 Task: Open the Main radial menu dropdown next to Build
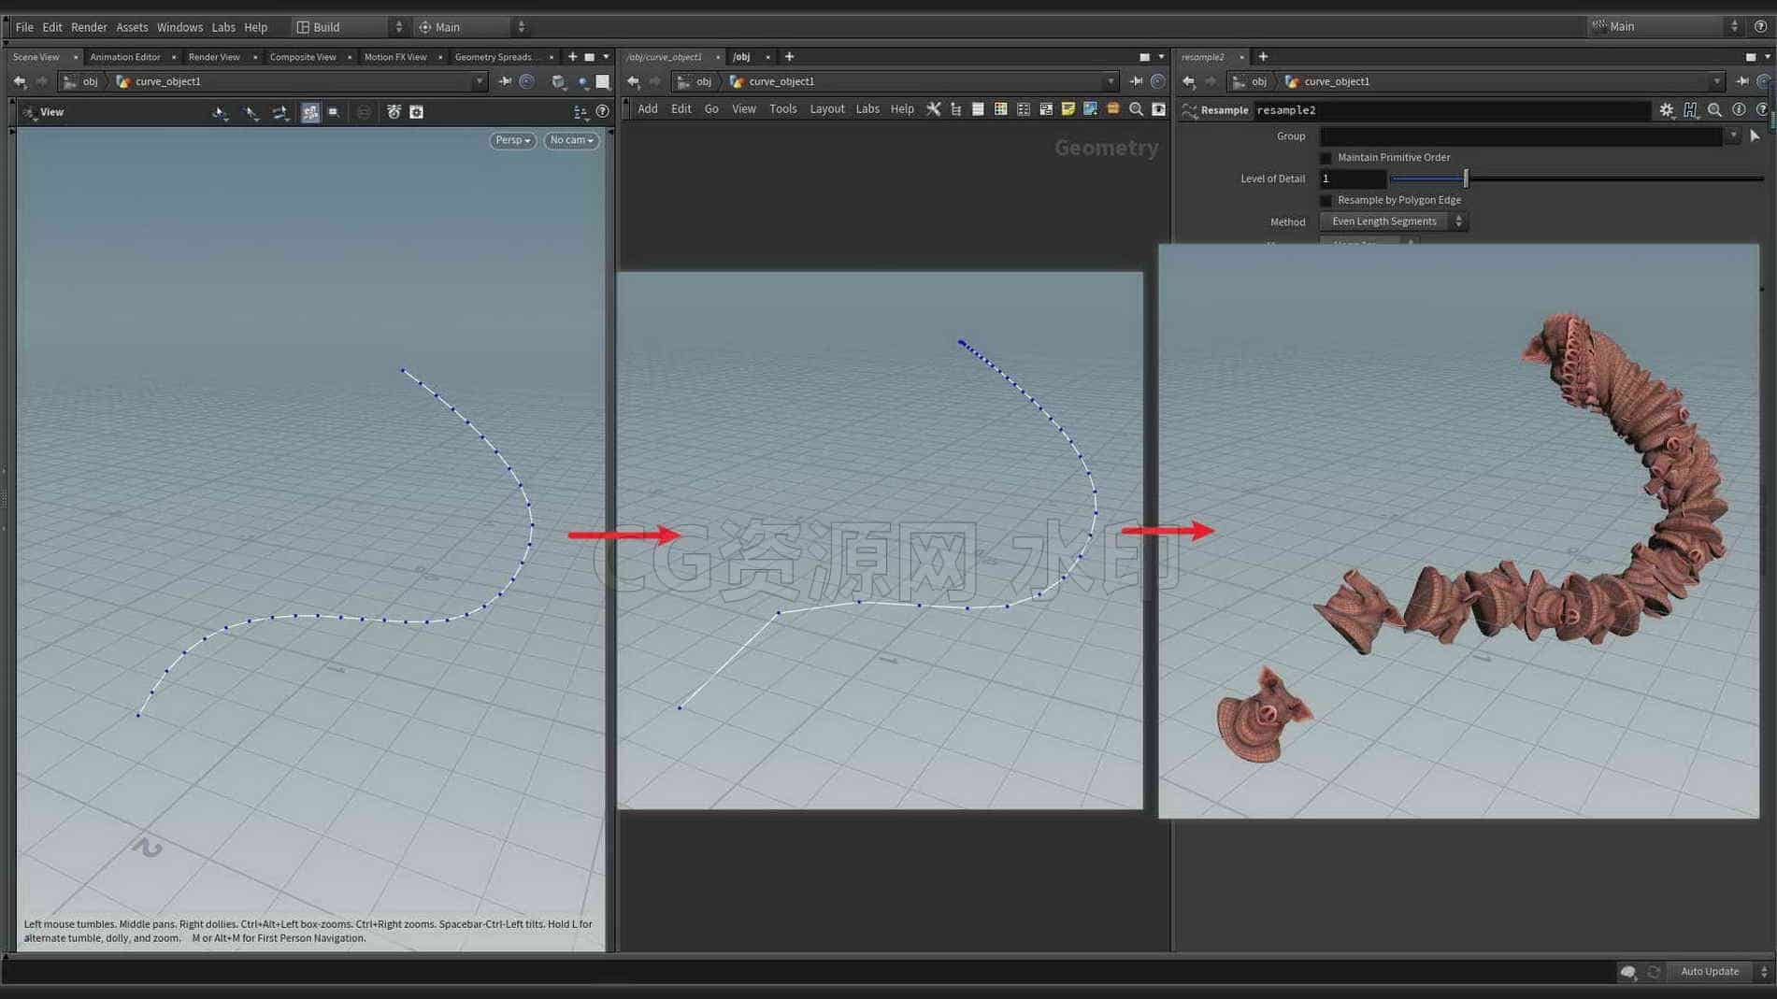click(x=472, y=27)
